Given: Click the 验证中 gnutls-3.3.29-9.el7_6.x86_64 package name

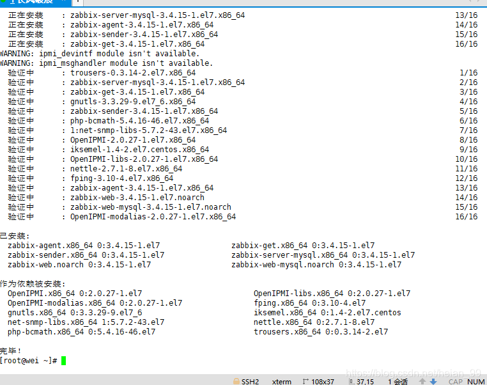Looking at the screenshot, I should point(133,102).
